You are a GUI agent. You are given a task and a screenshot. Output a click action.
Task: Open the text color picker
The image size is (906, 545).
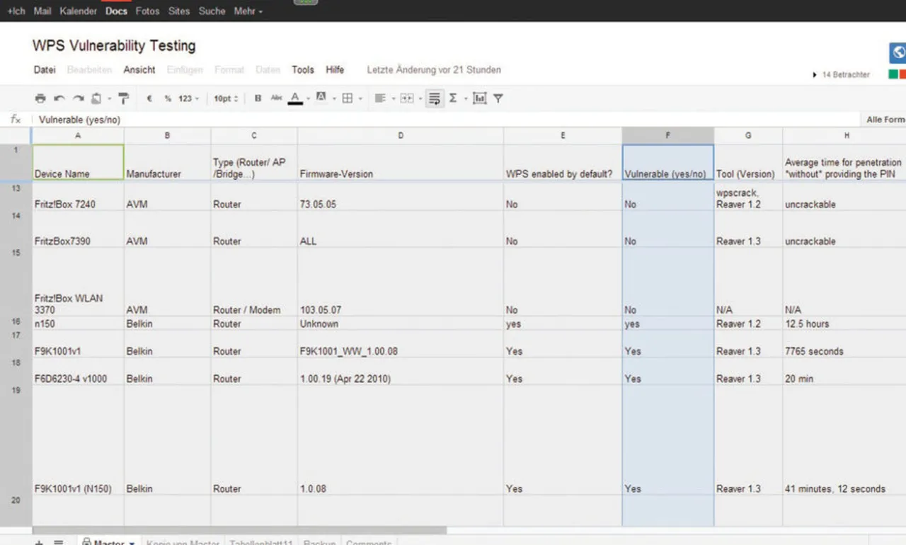click(295, 98)
